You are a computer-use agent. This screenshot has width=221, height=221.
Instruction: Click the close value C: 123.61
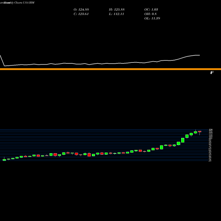pyautogui.click(x=81, y=14)
